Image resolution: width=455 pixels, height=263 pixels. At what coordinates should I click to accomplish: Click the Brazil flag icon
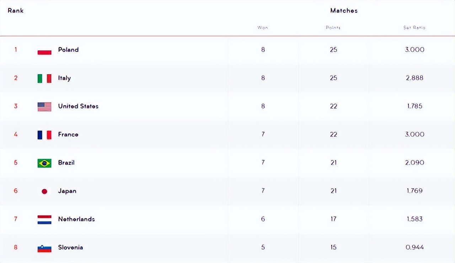pyautogui.click(x=44, y=163)
